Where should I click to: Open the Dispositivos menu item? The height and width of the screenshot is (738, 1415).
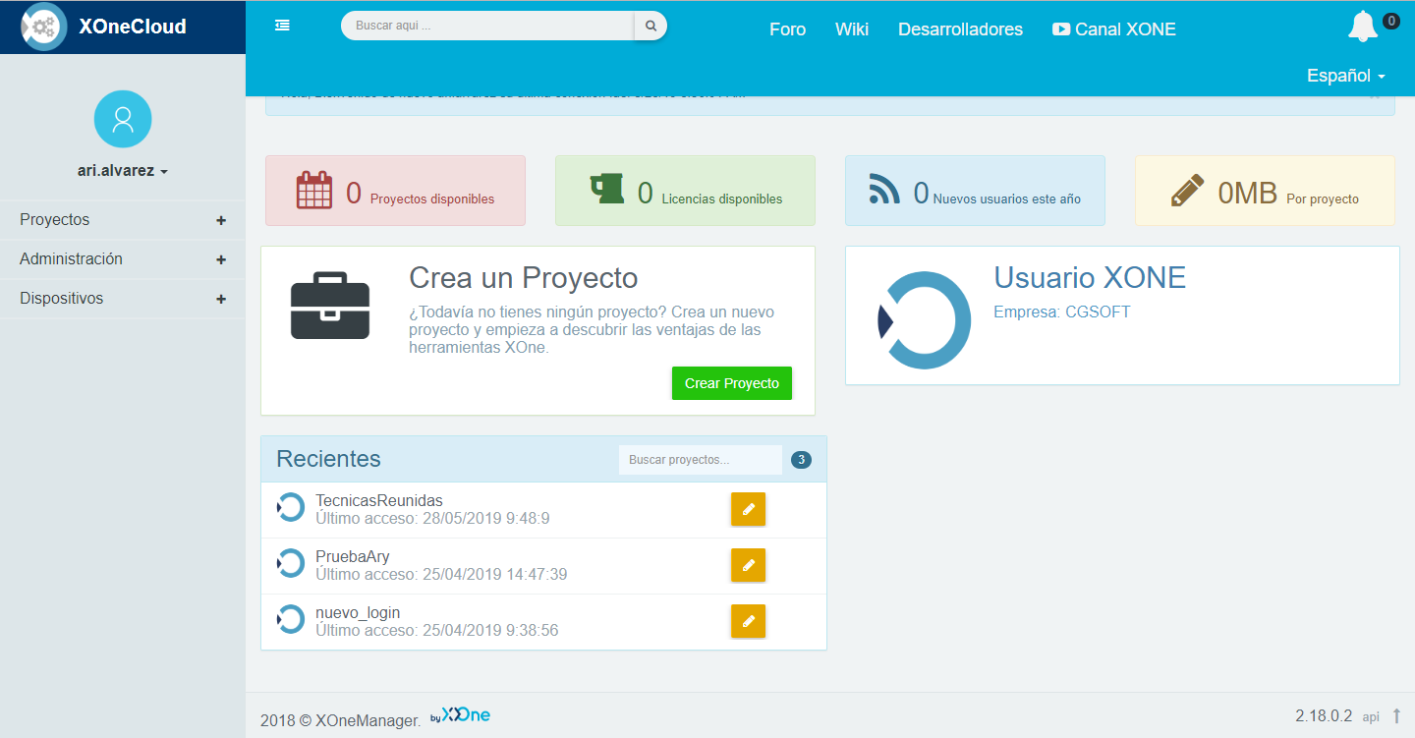pyautogui.click(x=123, y=299)
